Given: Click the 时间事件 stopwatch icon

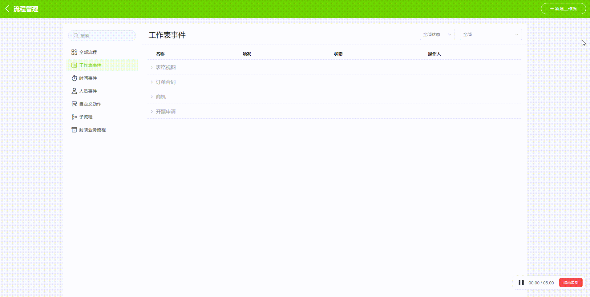Looking at the screenshot, I should 74,78.
